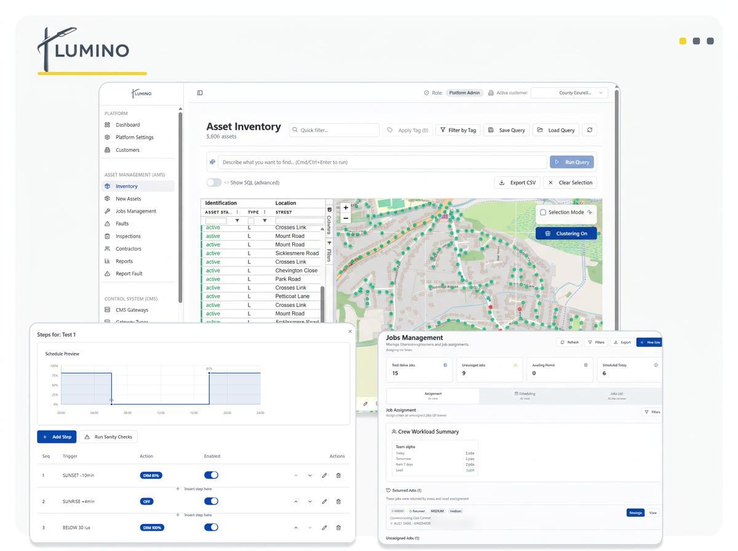Click Export CSV button
738x551 pixels.
517,183
